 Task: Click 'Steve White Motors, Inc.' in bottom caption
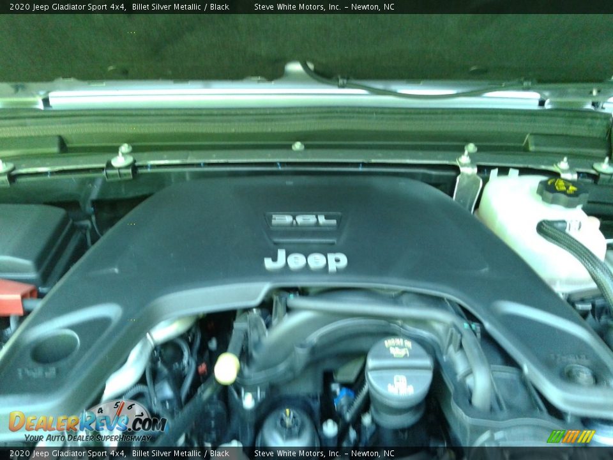[297, 454]
